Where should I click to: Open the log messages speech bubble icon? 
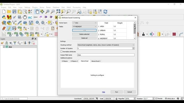click(x=178, y=98)
